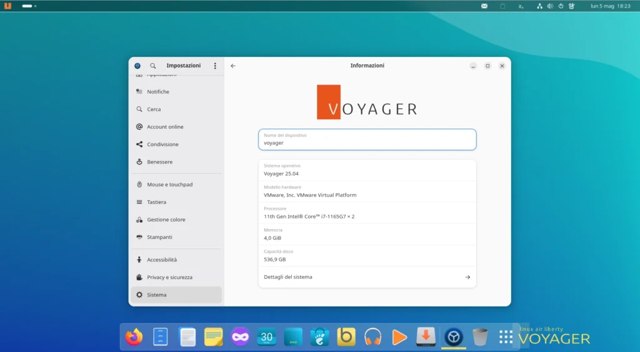Image resolution: width=640 pixels, height=352 pixels.
Task: Open the download-arrow drive dock icon
Action: (426, 337)
